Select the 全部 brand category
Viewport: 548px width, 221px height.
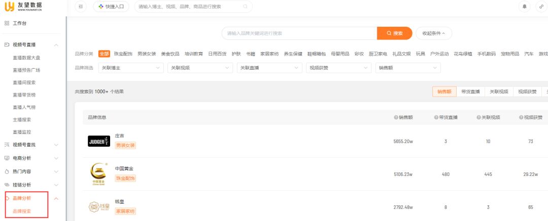tap(104, 54)
